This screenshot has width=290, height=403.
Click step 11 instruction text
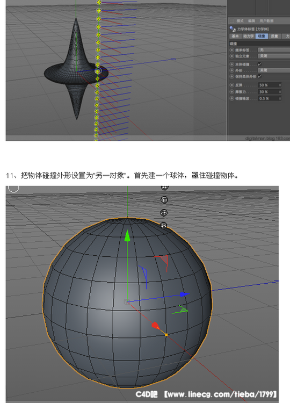coord(122,176)
